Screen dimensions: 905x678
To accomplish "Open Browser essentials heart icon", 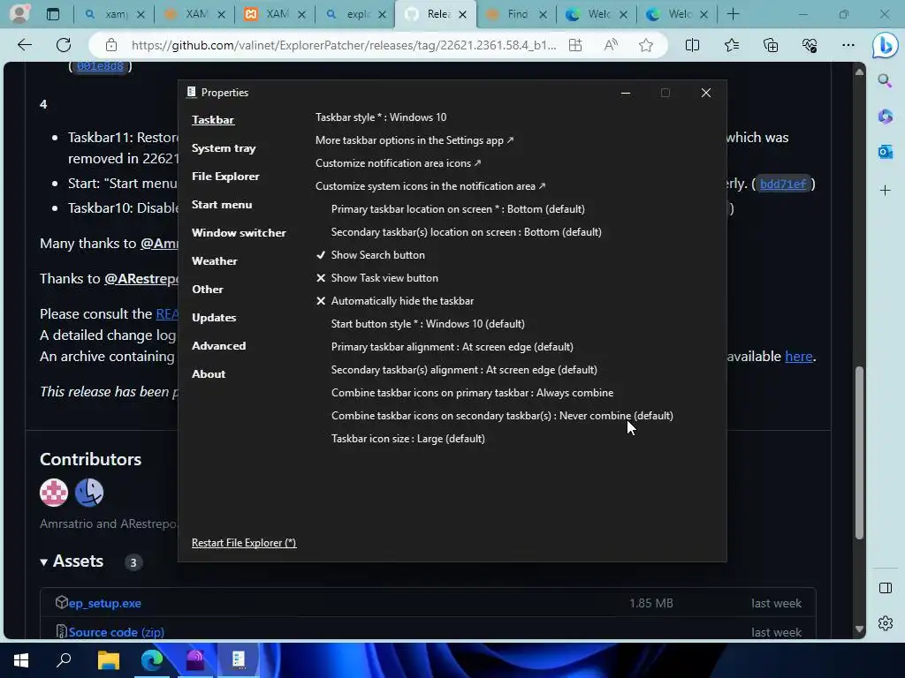I will 810,45.
